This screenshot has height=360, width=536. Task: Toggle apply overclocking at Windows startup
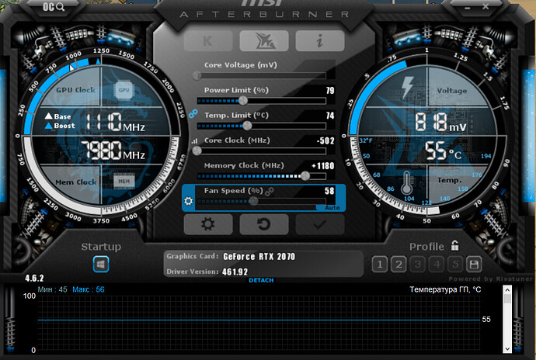[102, 265]
